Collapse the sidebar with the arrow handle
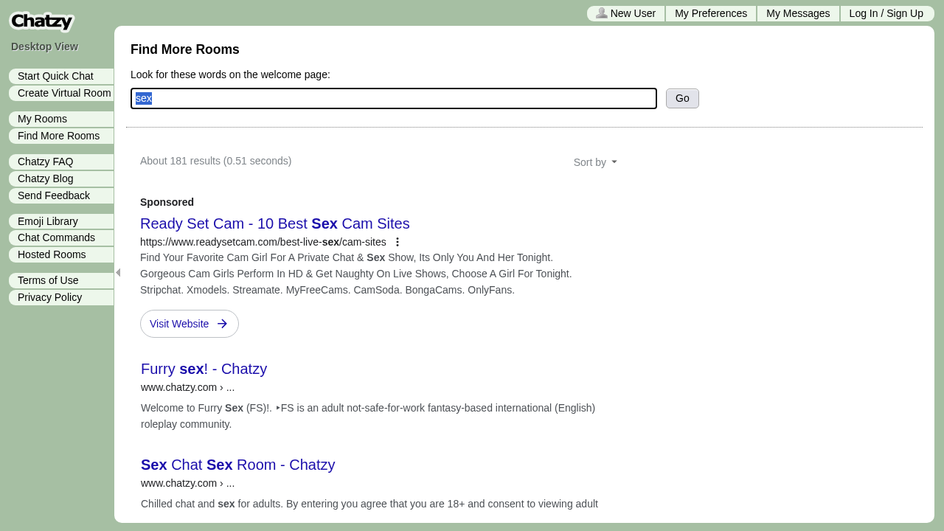Image resolution: width=944 pixels, height=531 pixels. click(x=118, y=273)
